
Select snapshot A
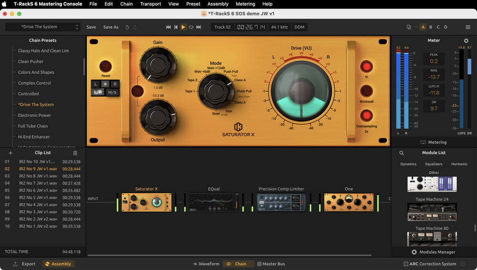(423, 27)
